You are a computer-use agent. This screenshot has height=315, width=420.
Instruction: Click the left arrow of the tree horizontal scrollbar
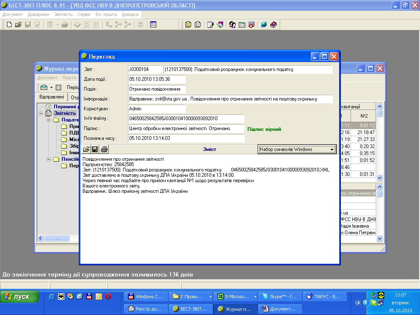(41, 238)
